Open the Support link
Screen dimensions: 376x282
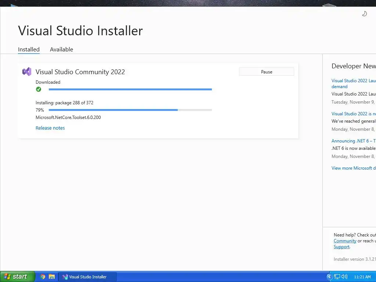341,247
